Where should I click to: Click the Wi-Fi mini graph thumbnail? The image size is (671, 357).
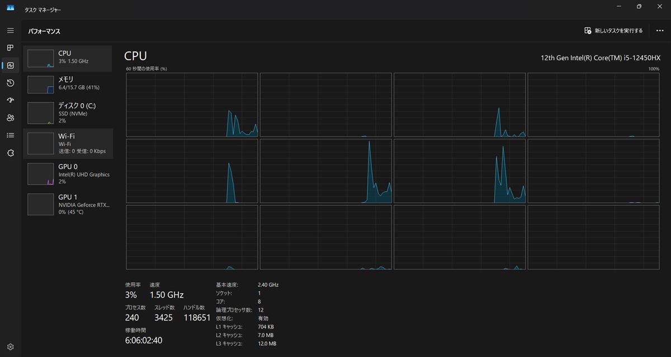(x=40, y=143)
